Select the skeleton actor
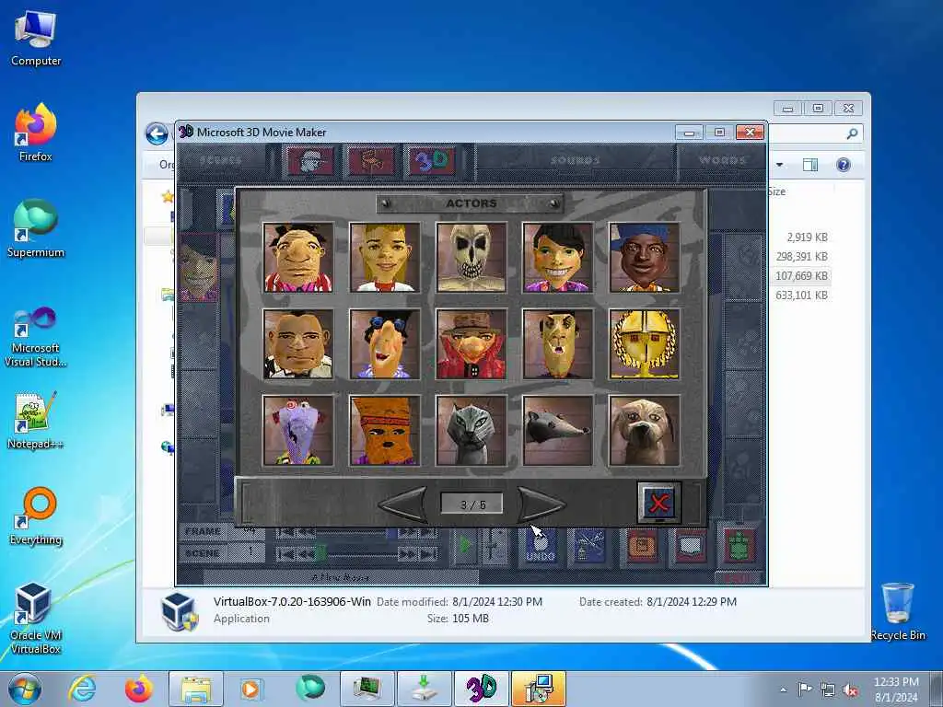Viewport: 943px width, 707px height. tap(471, 258)
